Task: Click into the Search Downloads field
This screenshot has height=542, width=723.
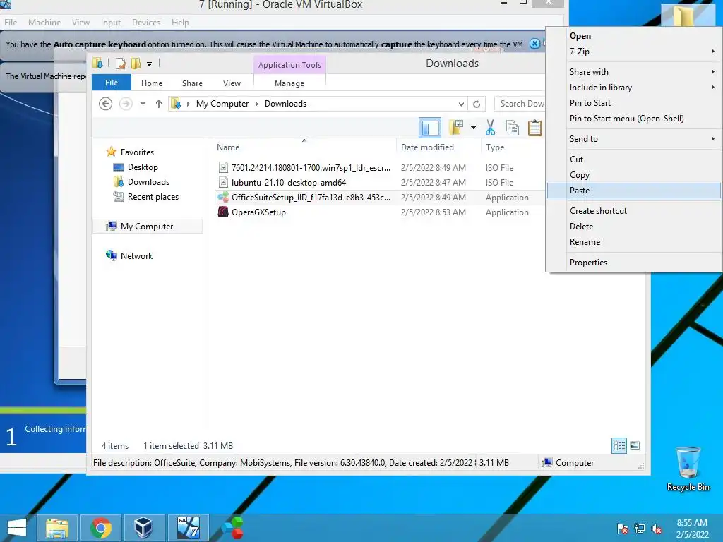Action: 520,104
